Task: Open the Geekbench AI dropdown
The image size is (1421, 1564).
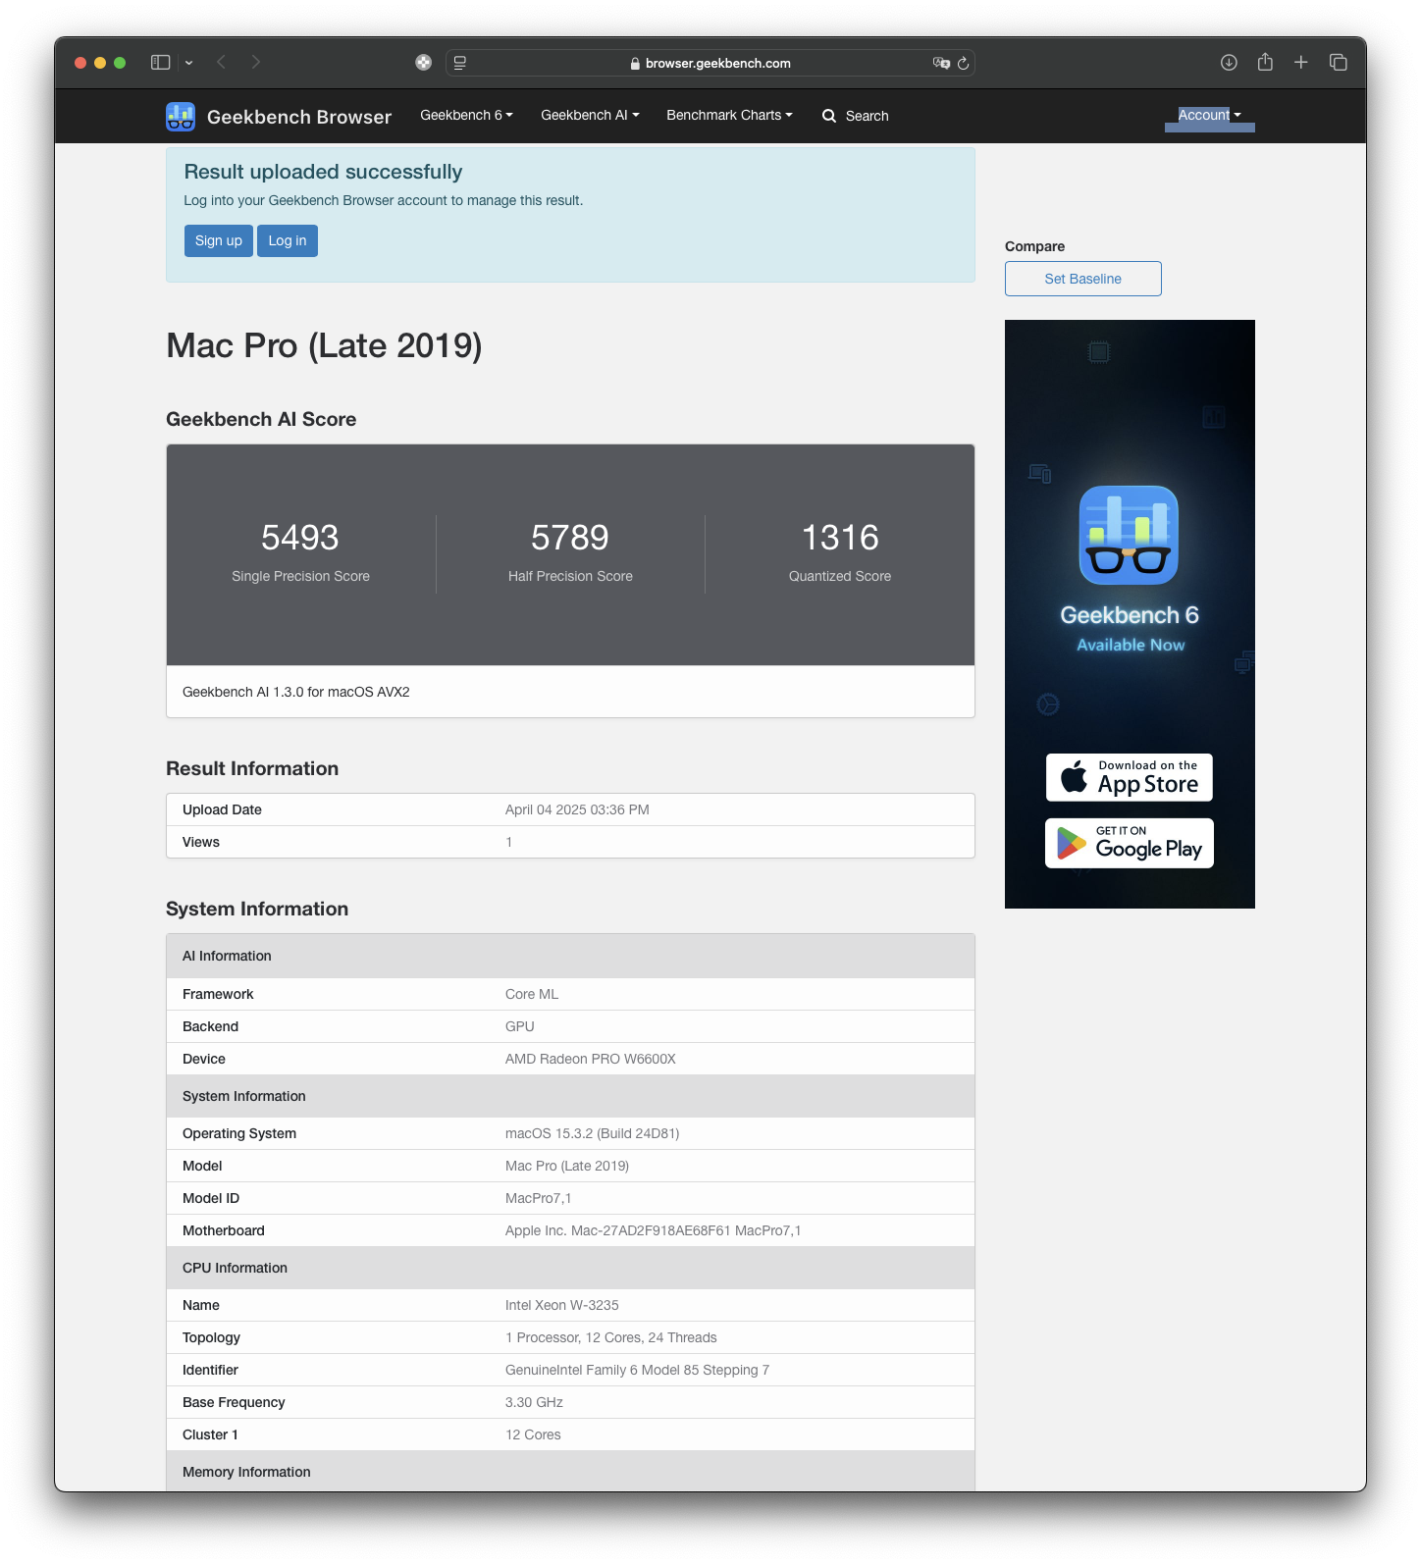Action: point(590,115)
